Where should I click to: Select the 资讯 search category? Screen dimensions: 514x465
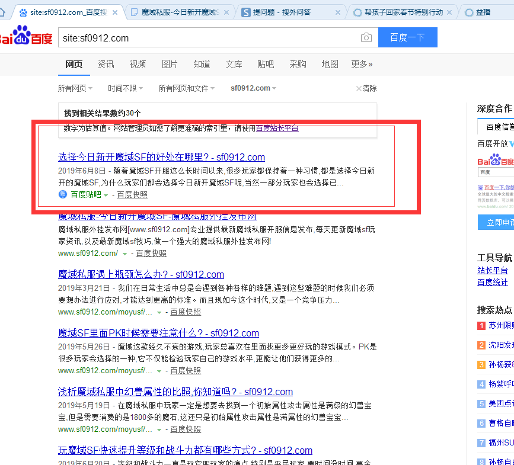coord(106,64)
